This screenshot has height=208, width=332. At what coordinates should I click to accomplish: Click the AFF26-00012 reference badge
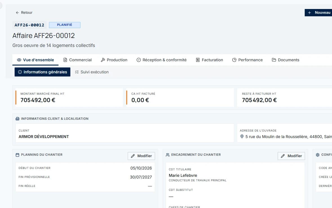[x=30, y=25]
